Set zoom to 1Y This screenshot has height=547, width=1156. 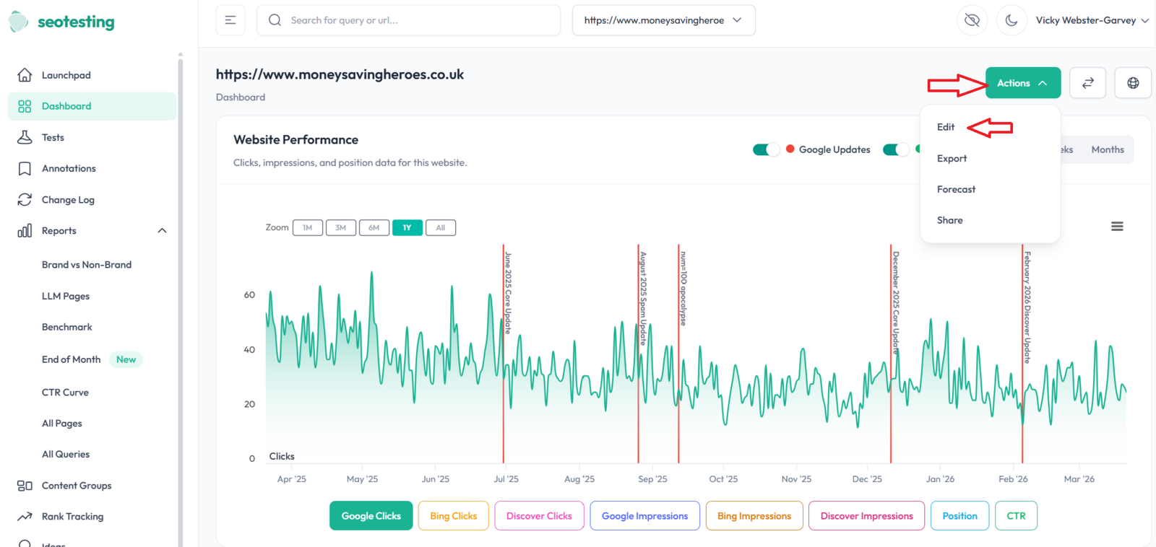[407, 227]
